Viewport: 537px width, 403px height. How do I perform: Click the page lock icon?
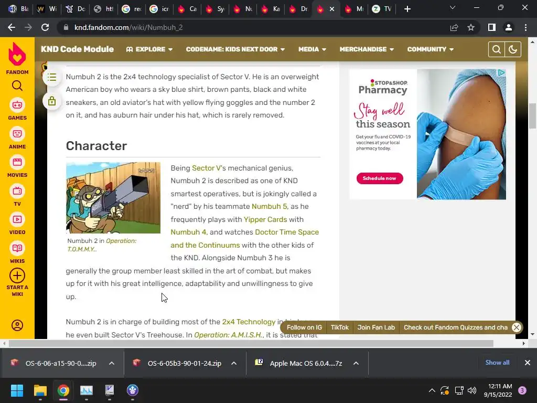[x=52, y=101]
